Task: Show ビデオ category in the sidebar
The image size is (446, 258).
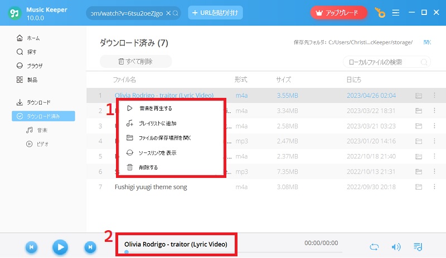Action: point(37,144)
